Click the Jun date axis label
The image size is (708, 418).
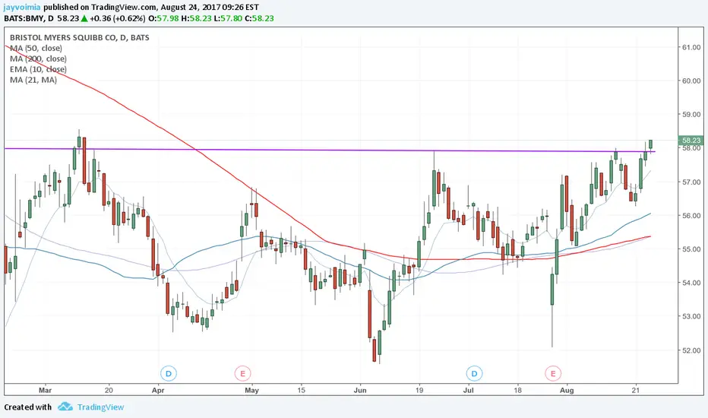tap(360, 390)
